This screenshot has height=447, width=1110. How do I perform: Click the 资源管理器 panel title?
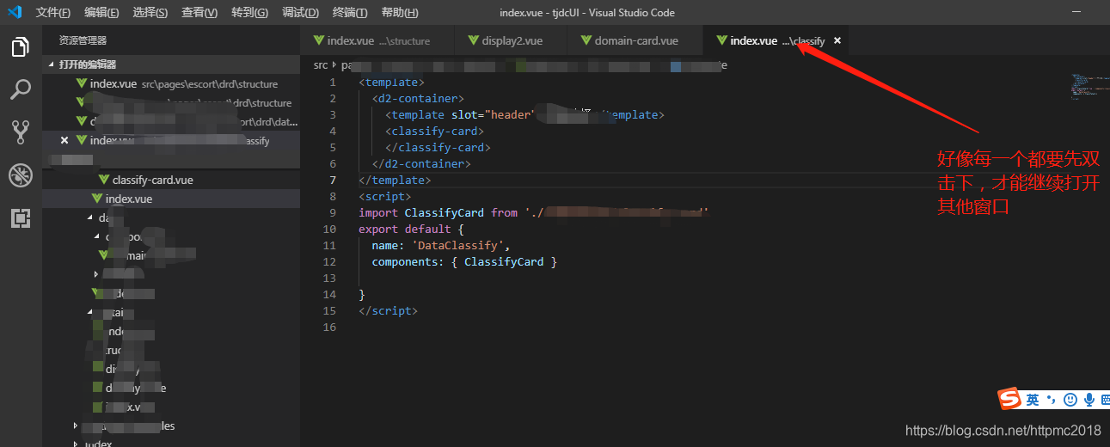click(x=83, y=40)
